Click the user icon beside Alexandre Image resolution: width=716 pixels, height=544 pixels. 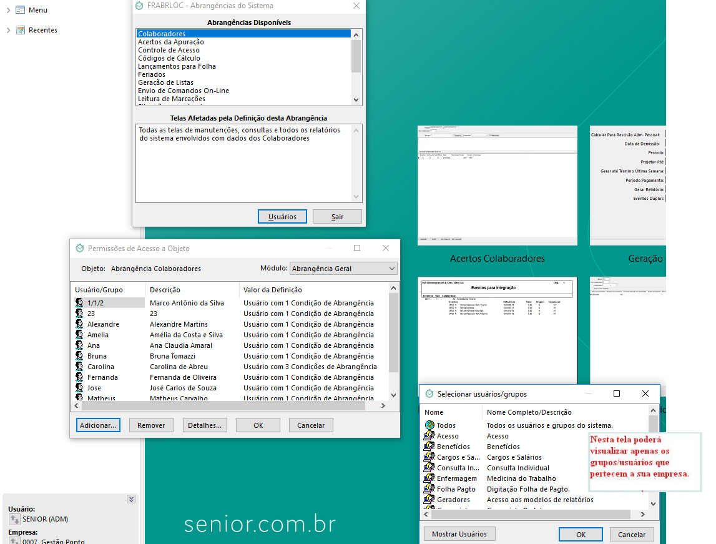pyautogui.click(x=79, y=324)
